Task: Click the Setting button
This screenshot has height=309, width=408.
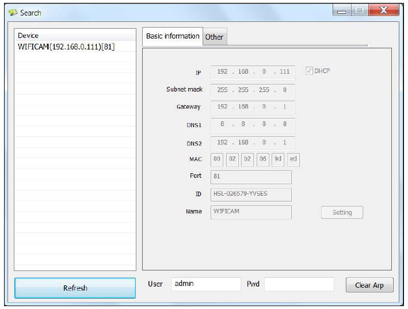Action: tap(342, 212)
